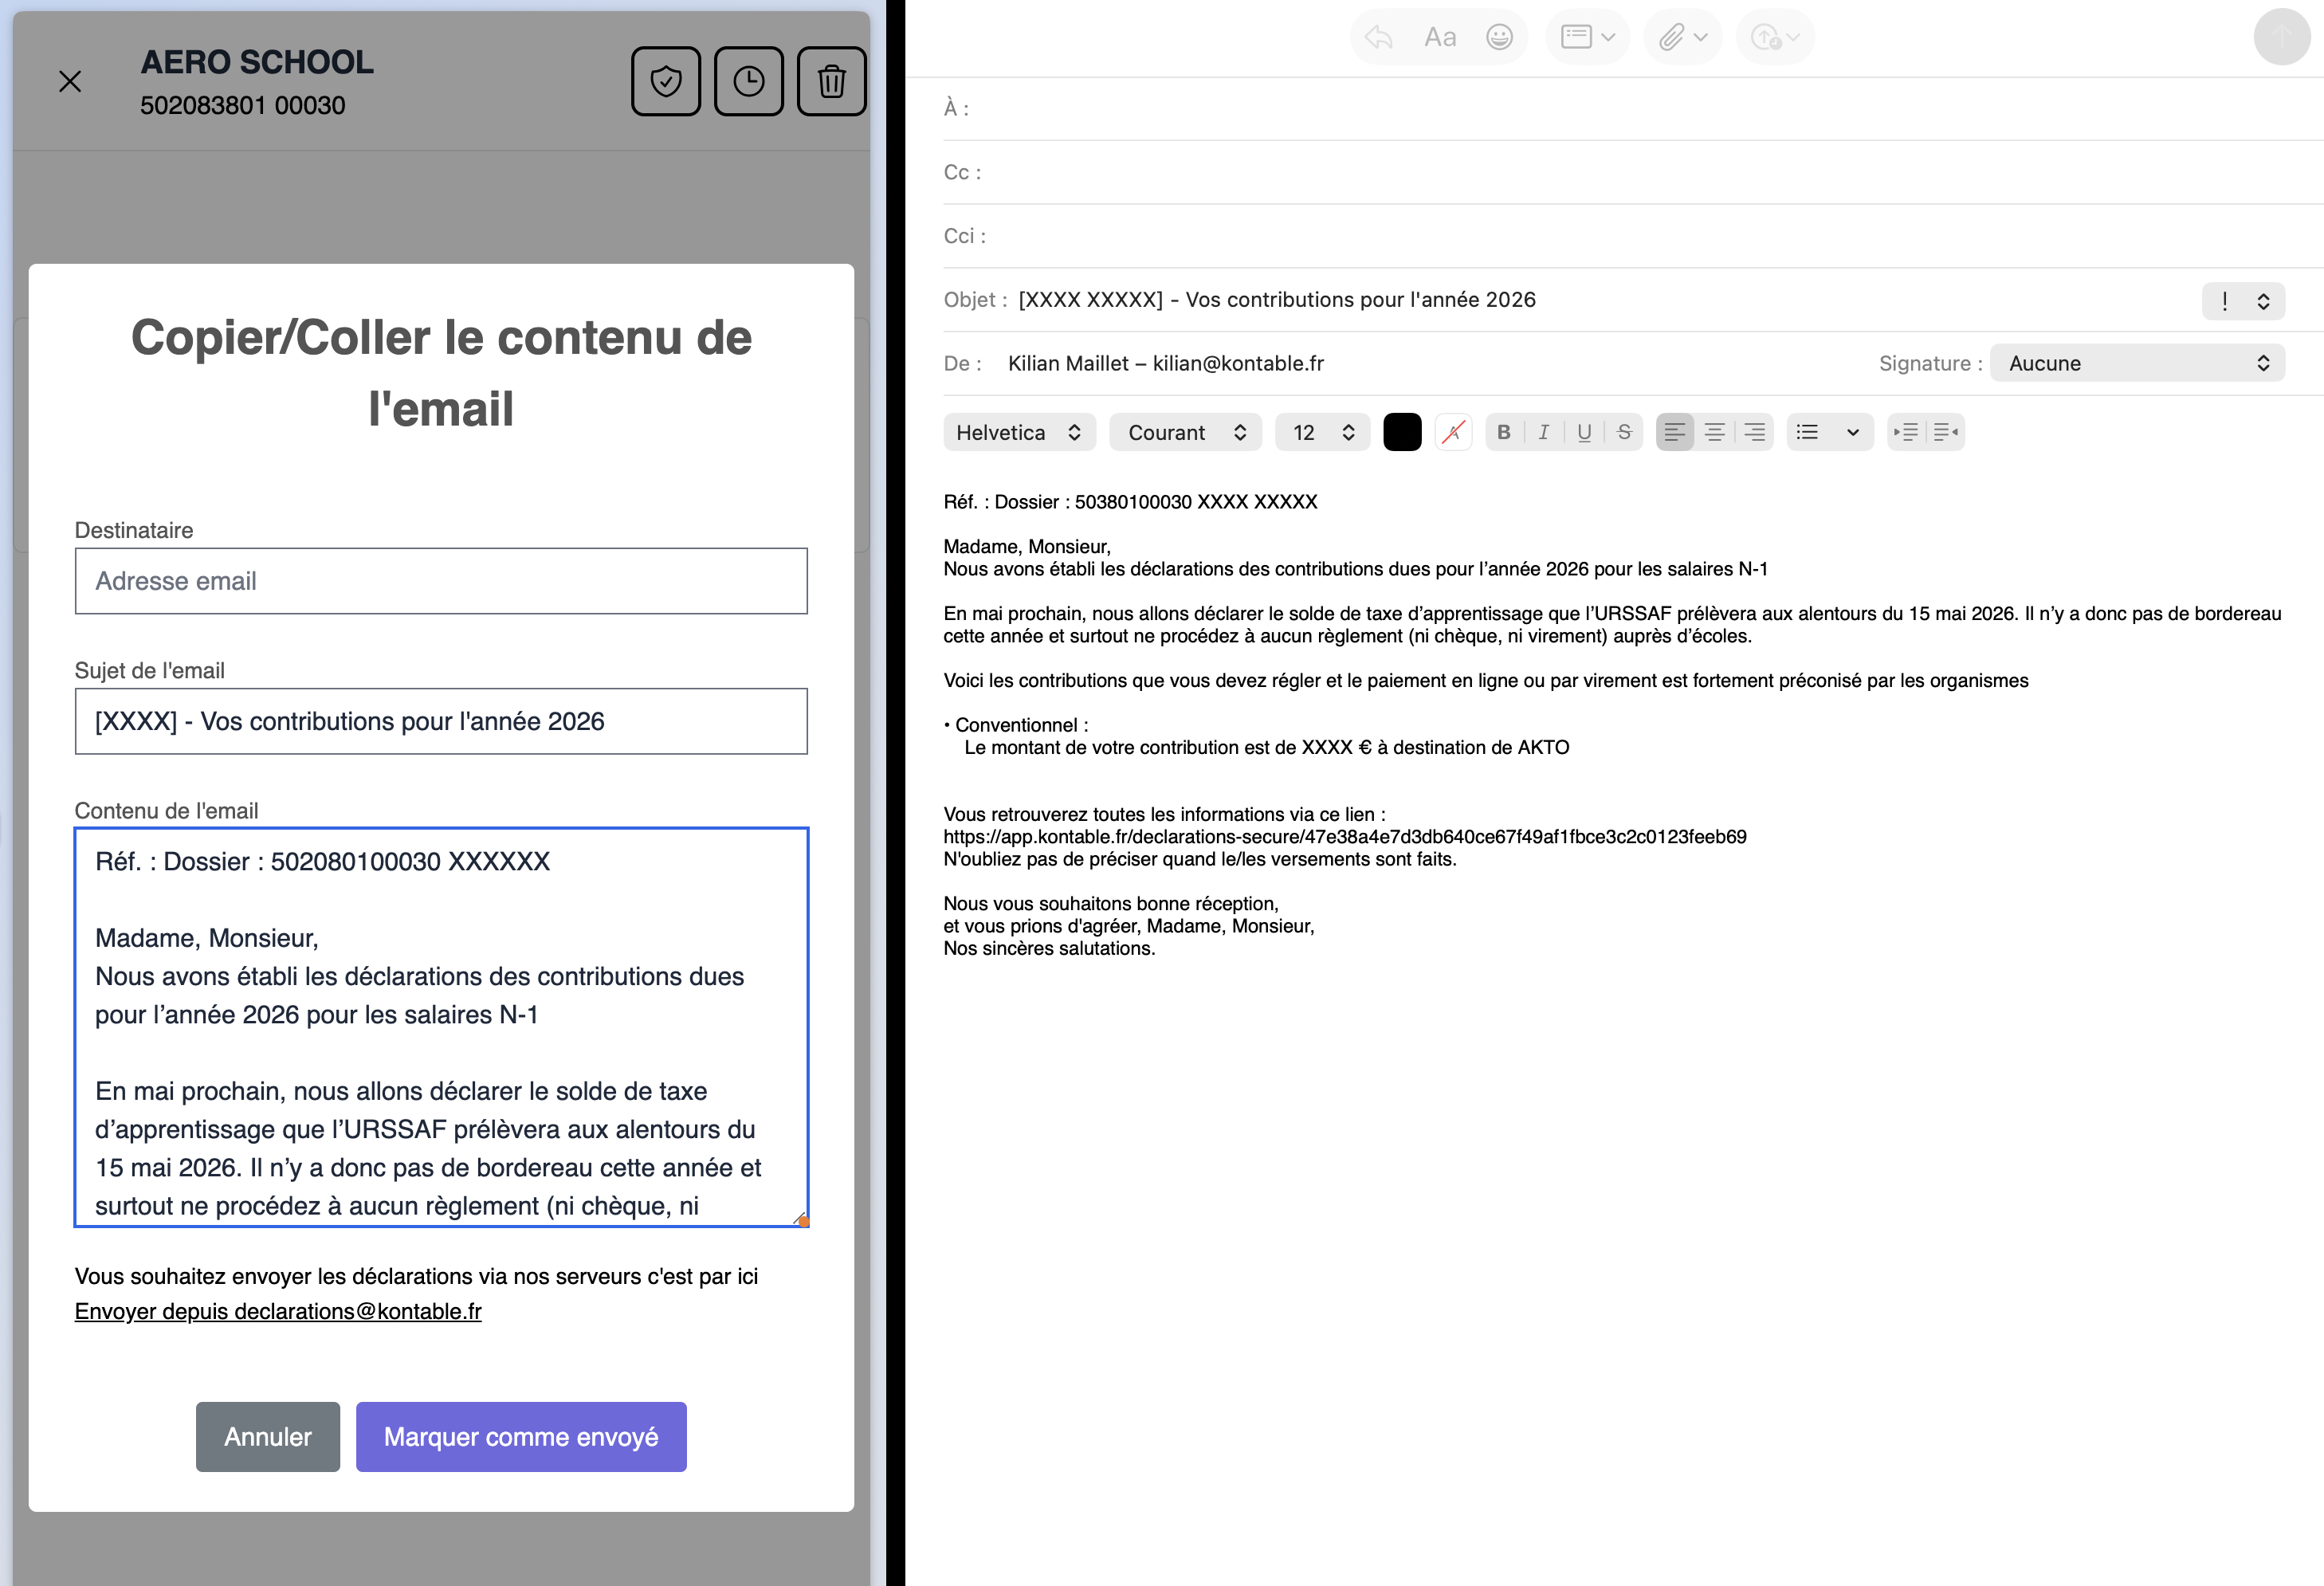Toggle underline text formatting

[x=1584, y=432]
